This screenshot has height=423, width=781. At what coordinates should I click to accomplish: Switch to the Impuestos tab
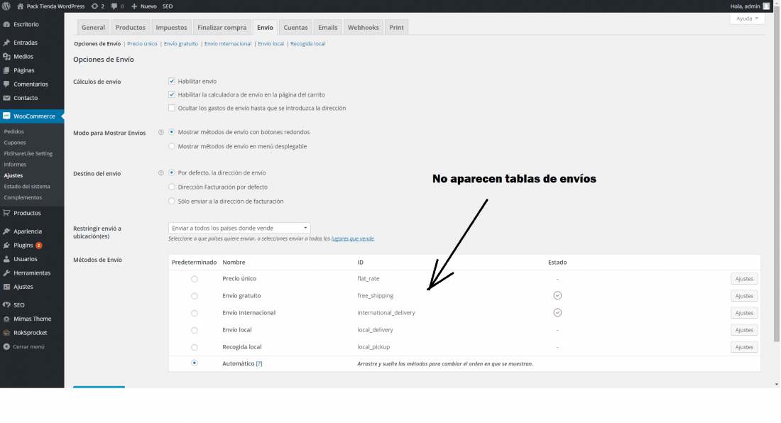coord(171,28)
